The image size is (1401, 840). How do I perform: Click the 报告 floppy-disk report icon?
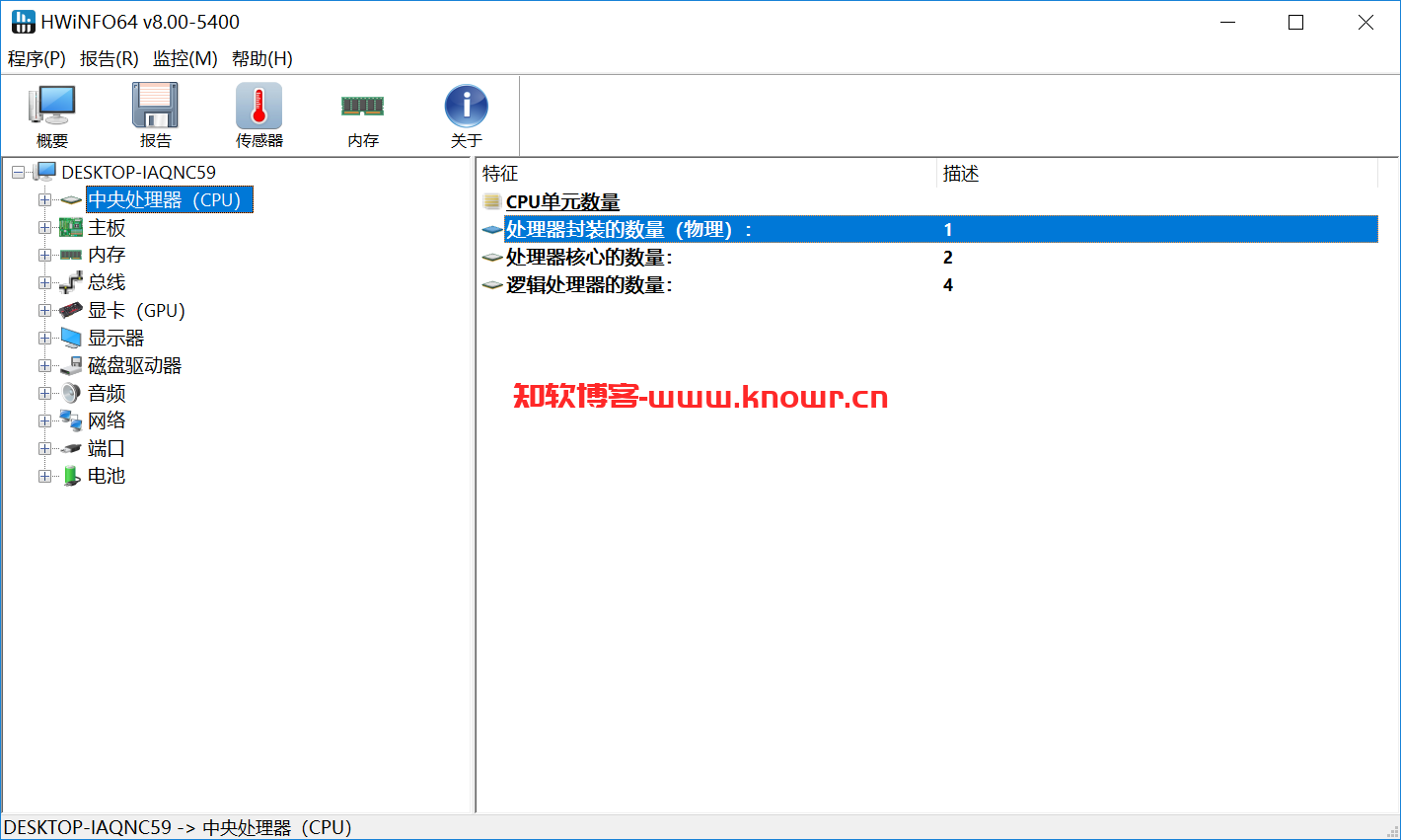click(155, 107)
